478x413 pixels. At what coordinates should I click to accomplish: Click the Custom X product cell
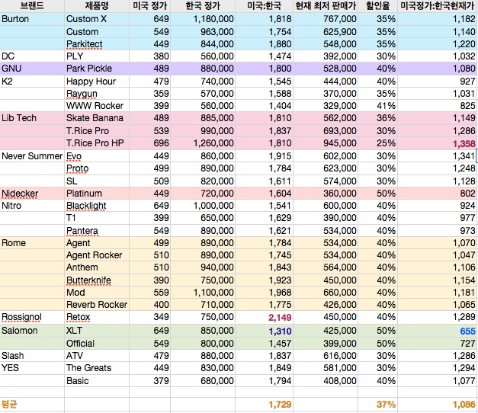[97, 19]
